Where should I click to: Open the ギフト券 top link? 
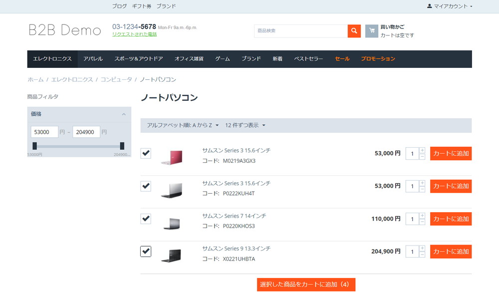pos(142,6)
